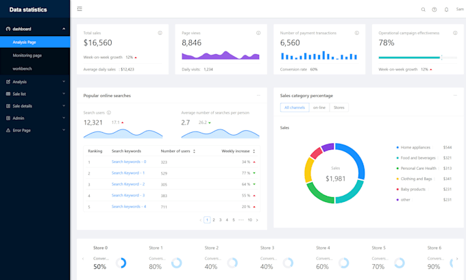Image resolution: width=466 pixels, height=280 pixels.
Task: Click the Admin icon in sidebar
Action: coord(8,118)
